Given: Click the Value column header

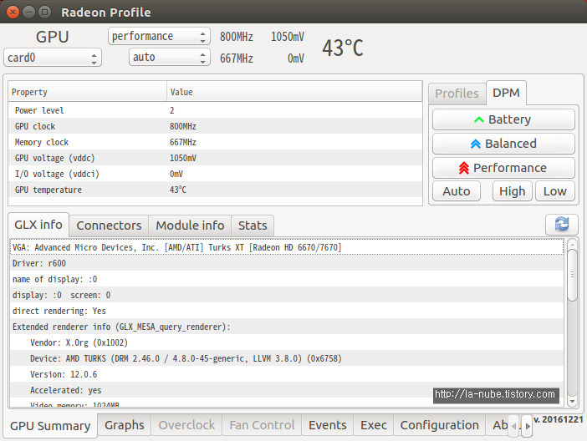Looking at the screenshot, I should tap(294, 92).
